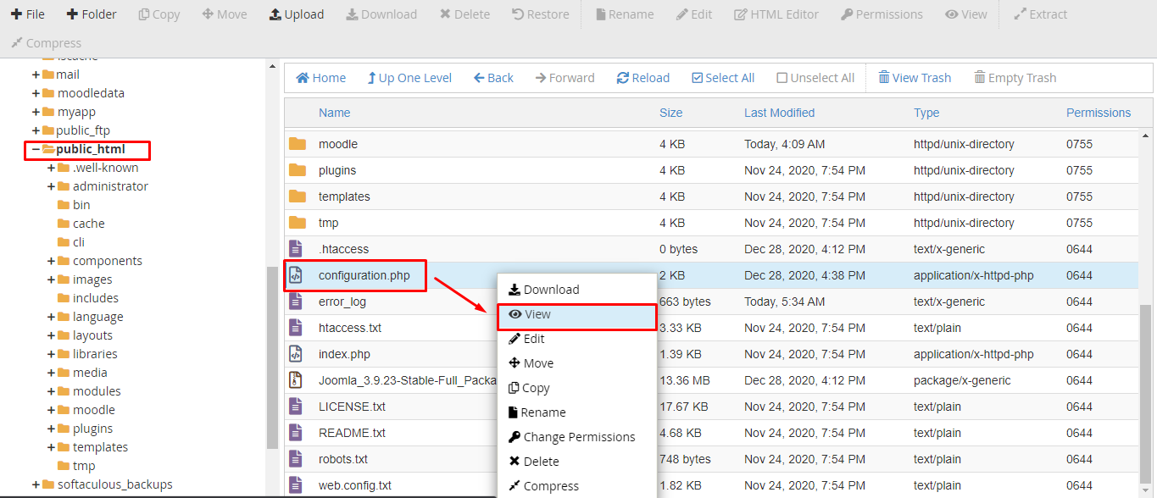
Task: Click the Compress icon in the toolbar
Action: point(46,42)
